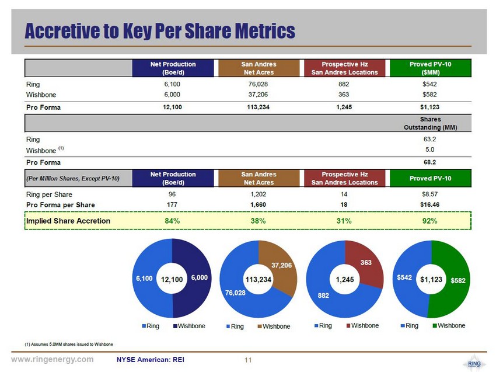Click the brown Wishbone legend marker under the 113,234 chart

[x=259, y=326]
